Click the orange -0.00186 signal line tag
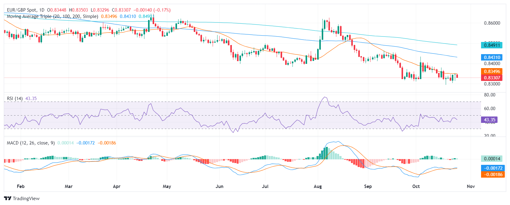The height and width of the screenshot is (205, 510). point(493,175)
